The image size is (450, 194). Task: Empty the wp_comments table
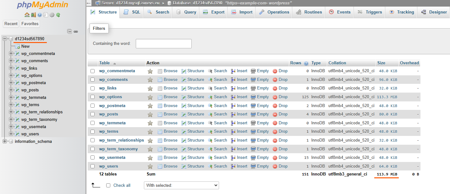point(263,79)
